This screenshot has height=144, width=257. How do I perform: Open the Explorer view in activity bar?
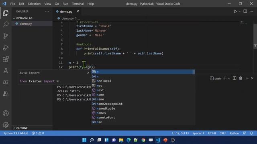tap(6, 13)
